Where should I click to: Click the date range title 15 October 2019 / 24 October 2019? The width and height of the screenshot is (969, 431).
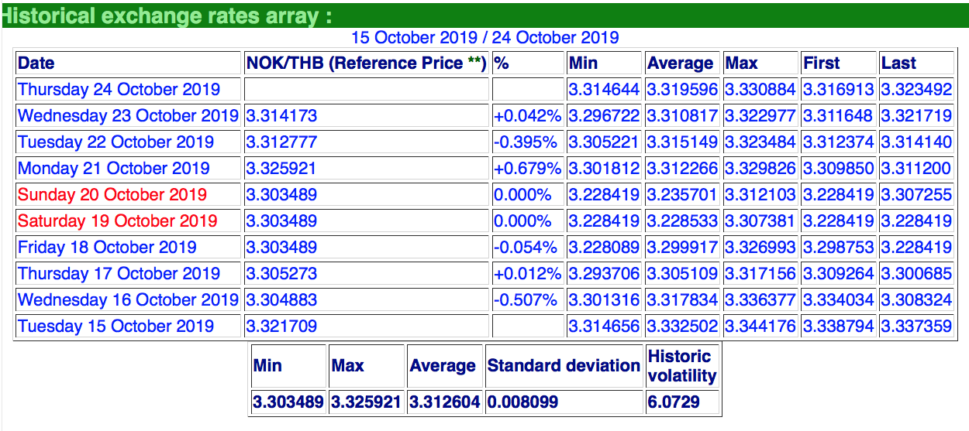pyautogui.click(x=484, y=37)
